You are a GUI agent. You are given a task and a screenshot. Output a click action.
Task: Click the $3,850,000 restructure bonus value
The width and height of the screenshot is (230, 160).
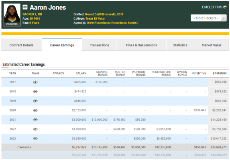pyautogui.click(x=163, y=129)
